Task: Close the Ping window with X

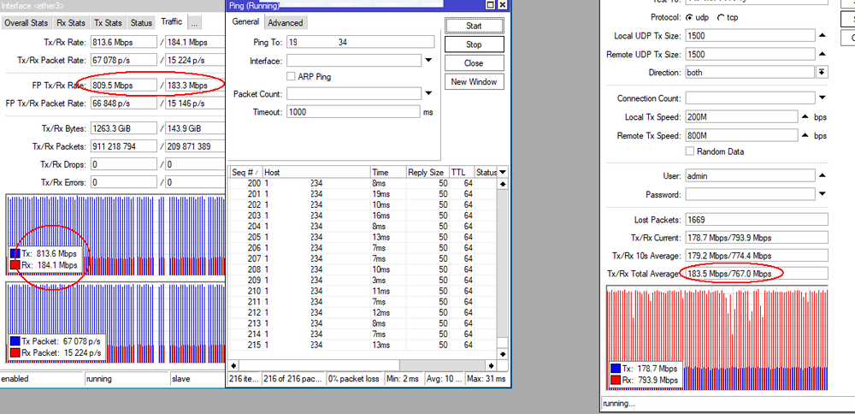Action: [x=502, y=5]
